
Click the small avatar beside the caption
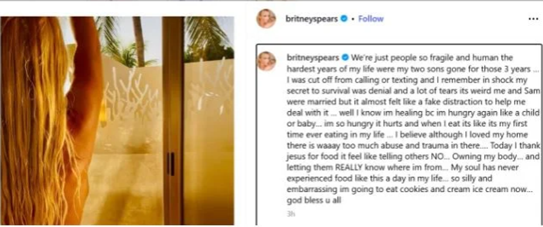pos(267,61)
